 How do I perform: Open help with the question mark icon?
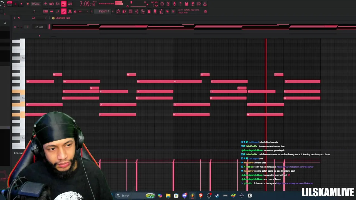coord(181,4)
